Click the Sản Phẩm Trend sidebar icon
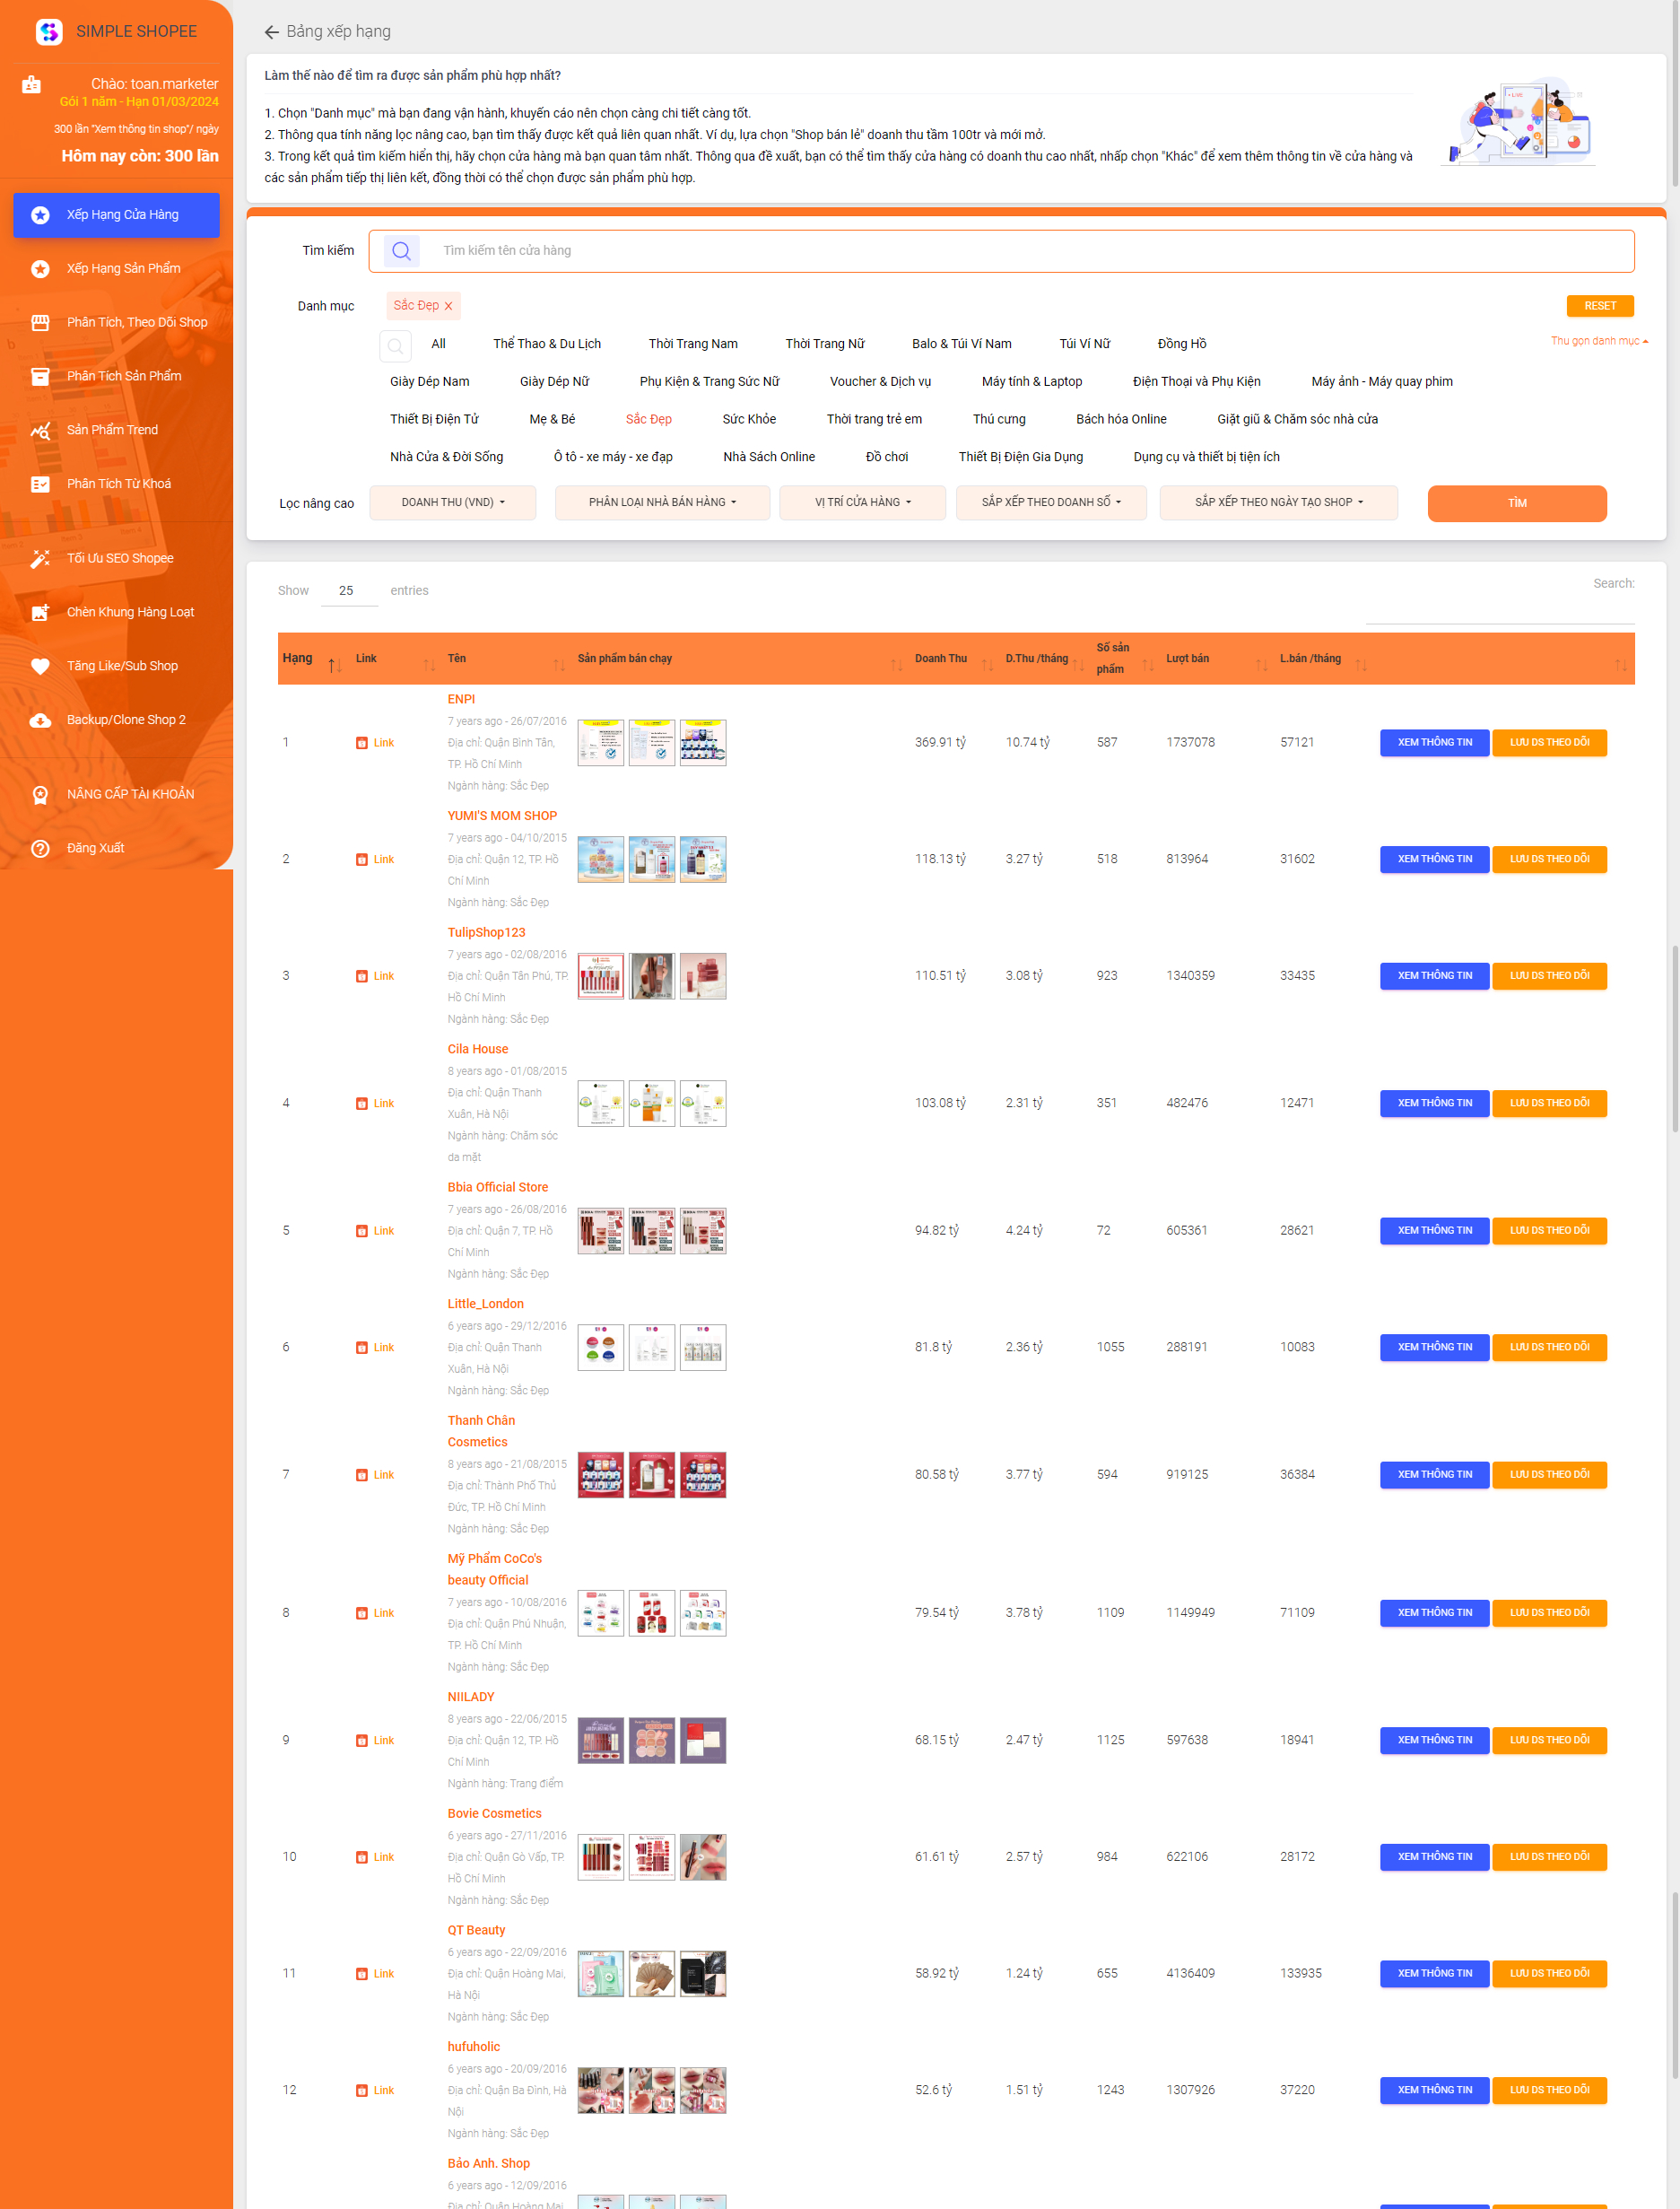Viewport: 1680px width, 2209px height. coord(40,430)
